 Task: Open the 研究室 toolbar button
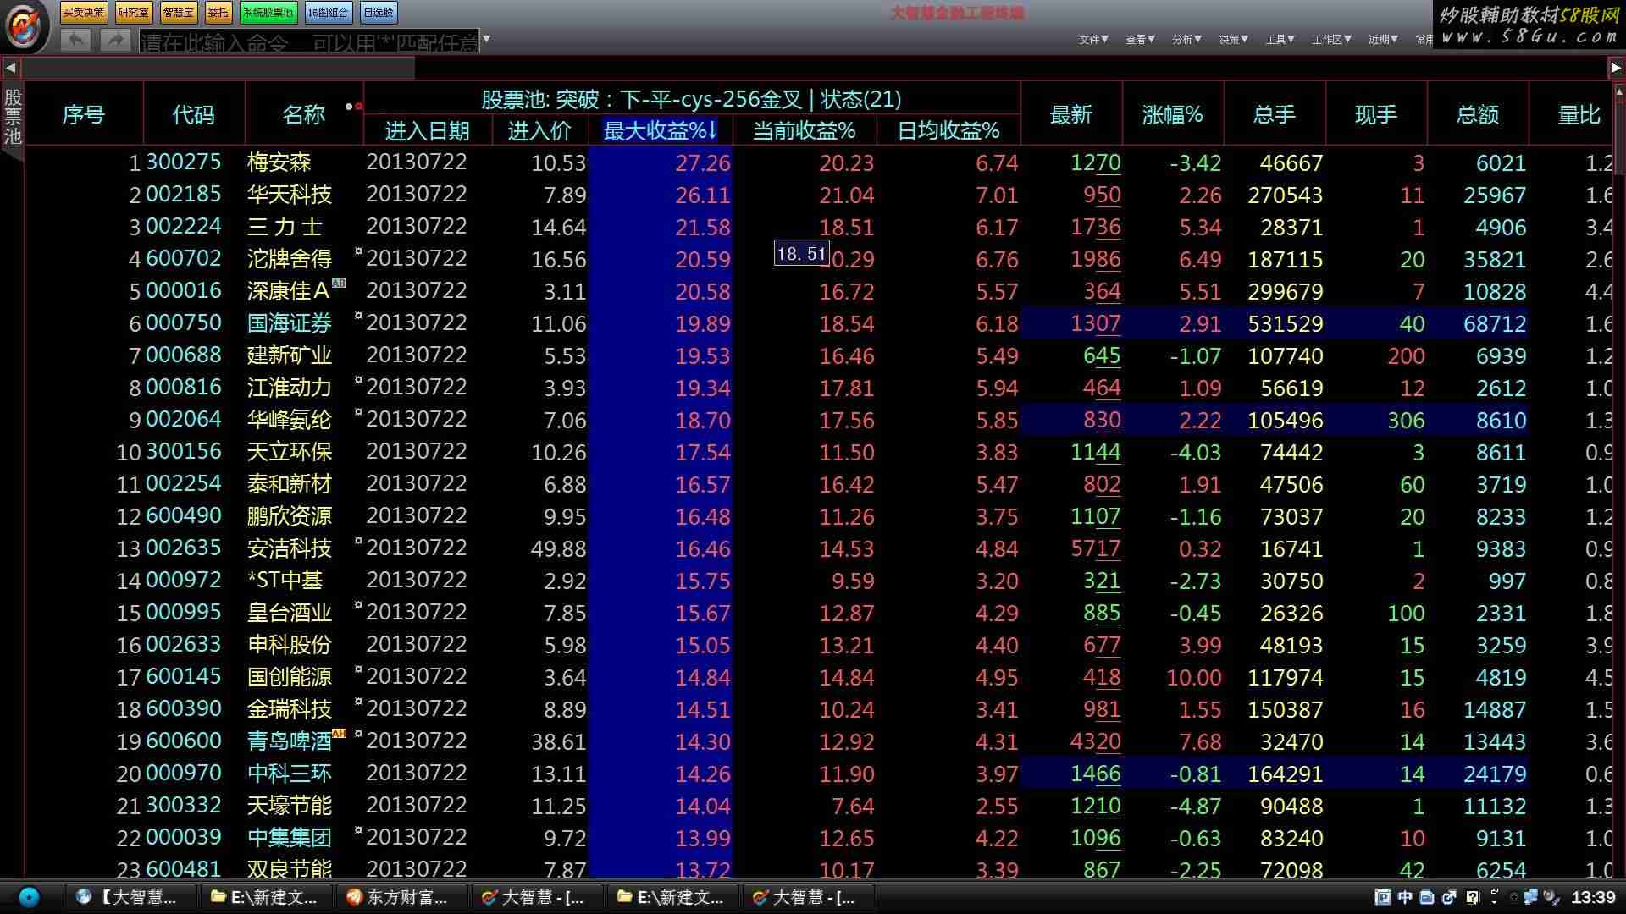[133, 12]
